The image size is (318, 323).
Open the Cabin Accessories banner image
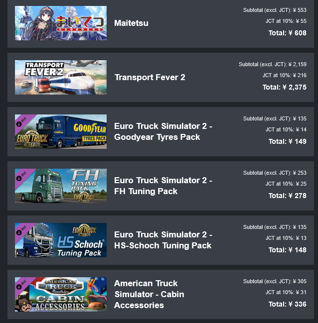(x=61, y=294)
